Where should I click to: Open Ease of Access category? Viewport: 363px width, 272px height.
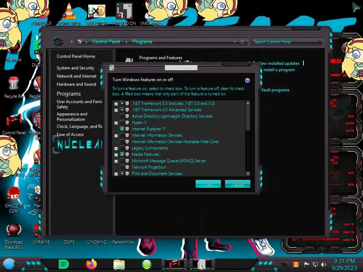click(x=70, y=134)
